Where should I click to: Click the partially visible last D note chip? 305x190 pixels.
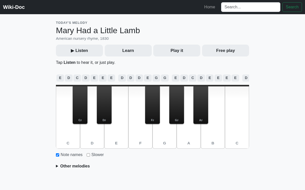coord(246,78)
